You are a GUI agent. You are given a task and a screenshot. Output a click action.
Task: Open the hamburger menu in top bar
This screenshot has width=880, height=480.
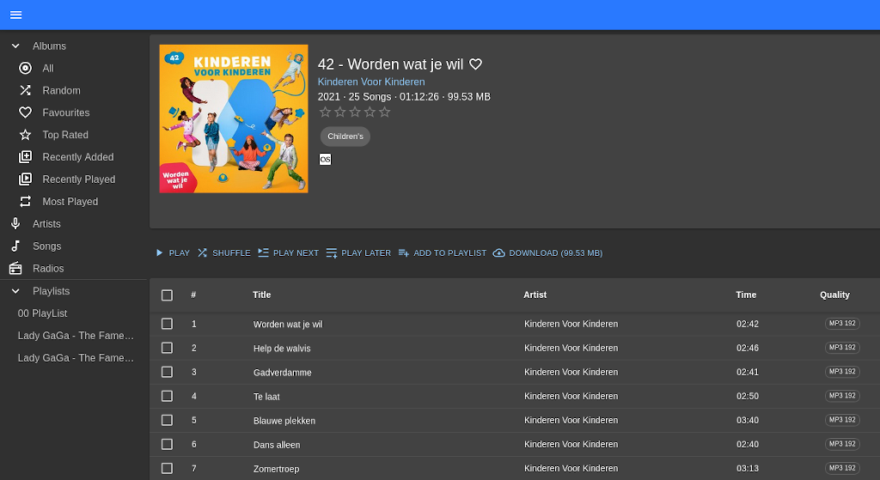point(15,15)
